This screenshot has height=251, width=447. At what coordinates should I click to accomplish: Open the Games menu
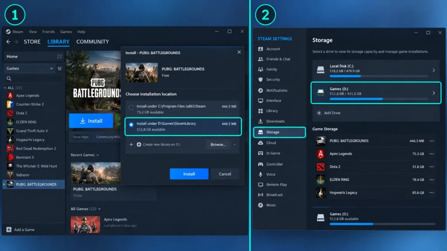(66, 31)
